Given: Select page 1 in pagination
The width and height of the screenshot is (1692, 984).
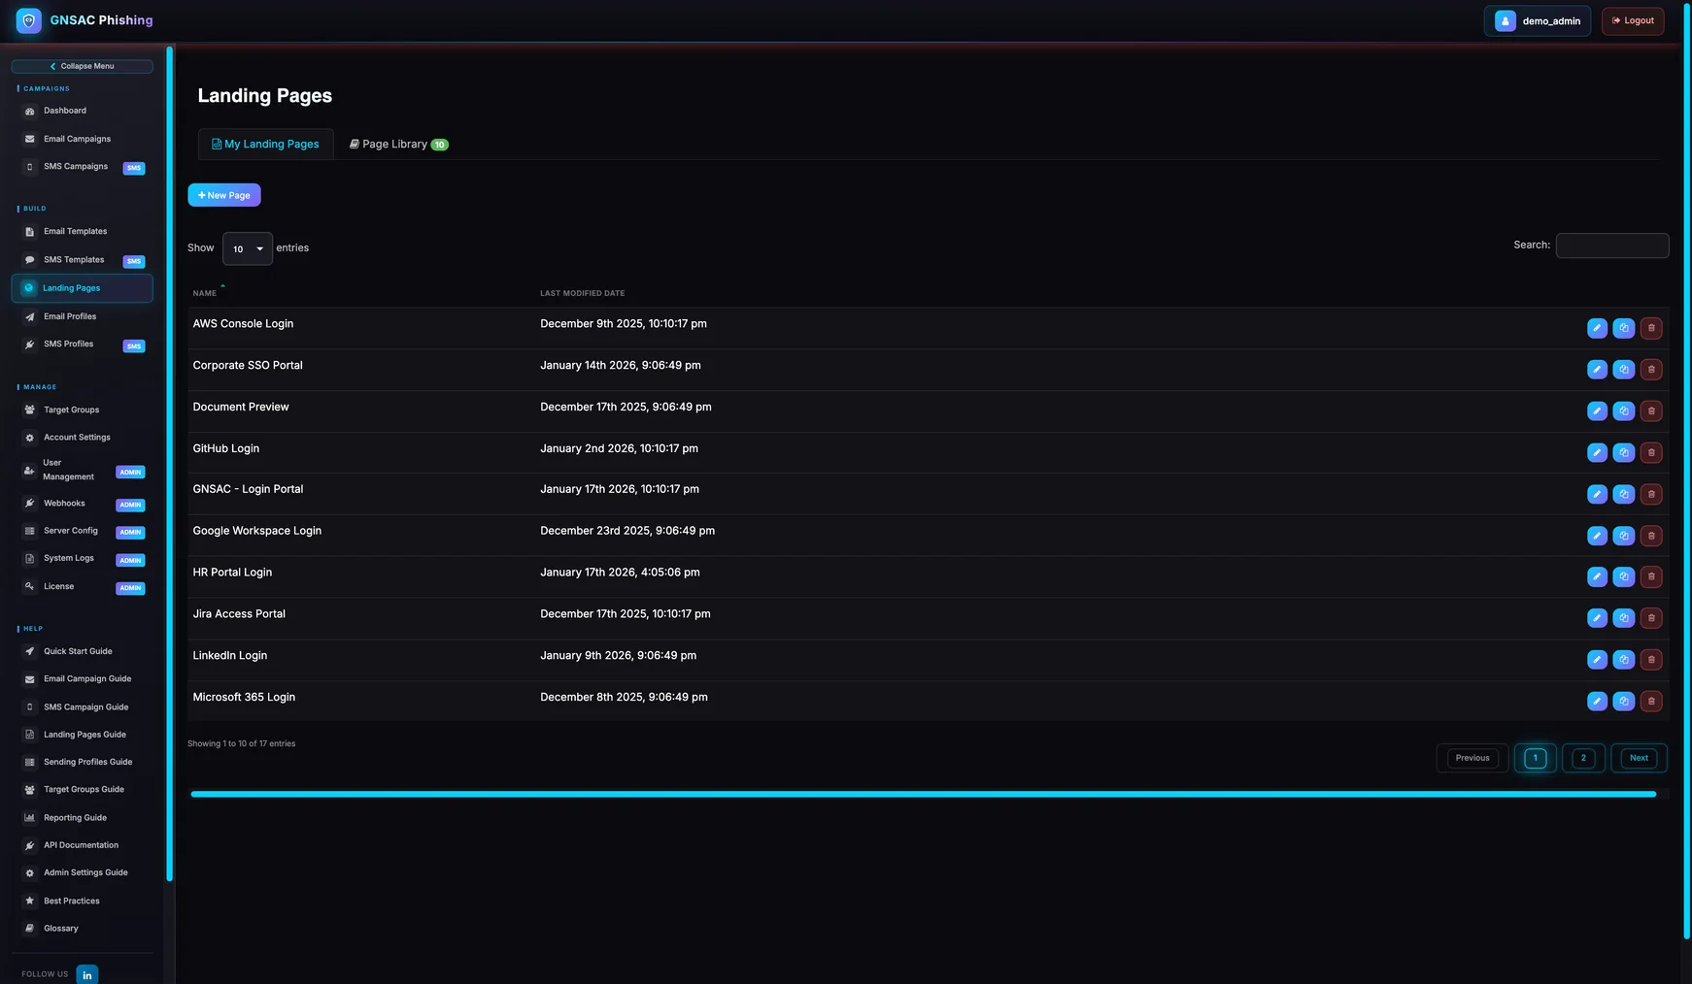Looking at the screenshot, I should 1536,758.
